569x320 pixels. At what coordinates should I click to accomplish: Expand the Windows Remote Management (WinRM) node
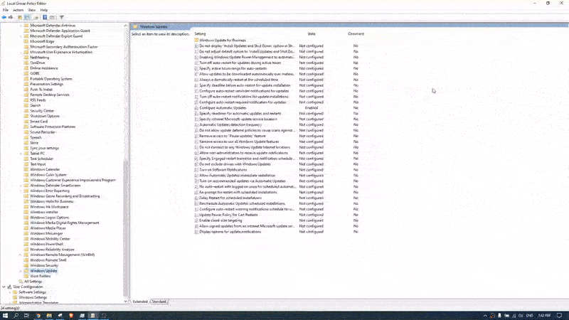[21, 255]
